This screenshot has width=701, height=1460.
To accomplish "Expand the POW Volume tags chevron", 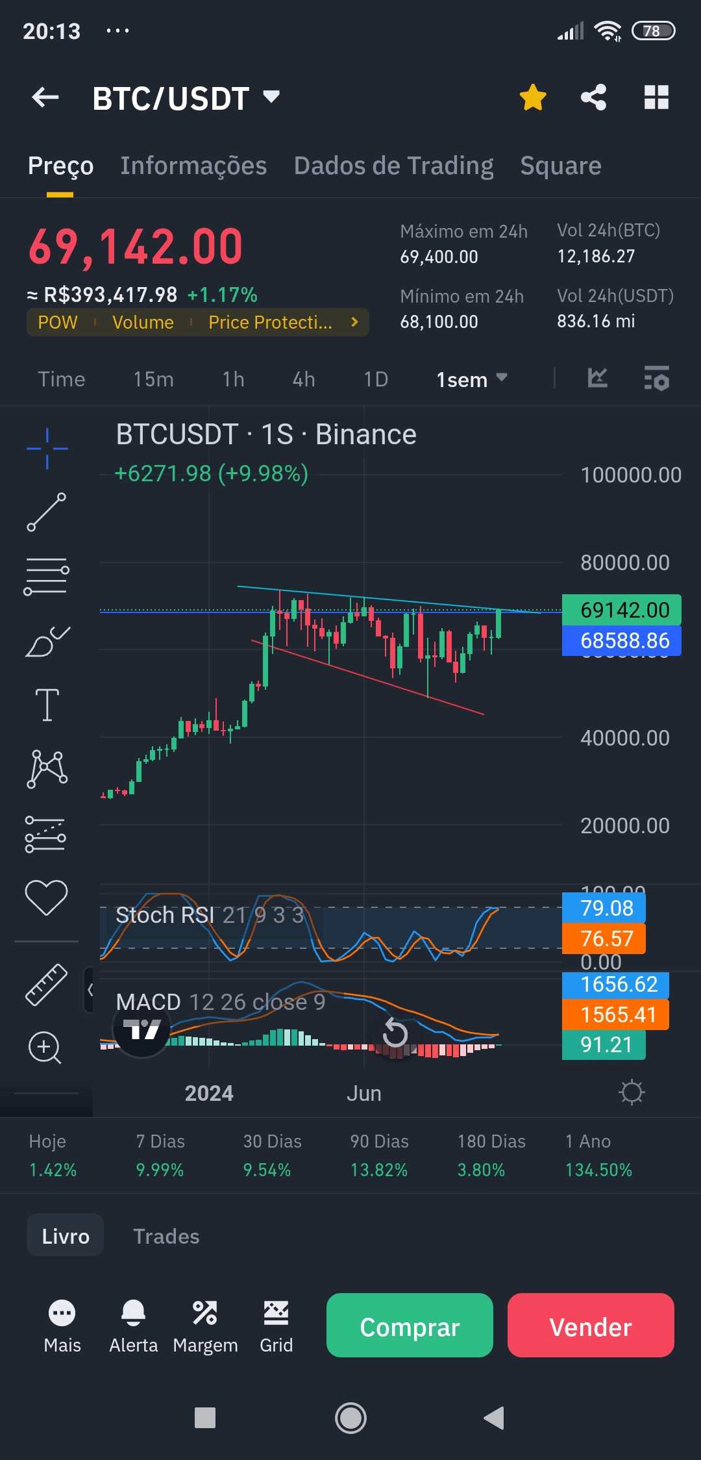I will pyautogui.click(x=354, y=322).
